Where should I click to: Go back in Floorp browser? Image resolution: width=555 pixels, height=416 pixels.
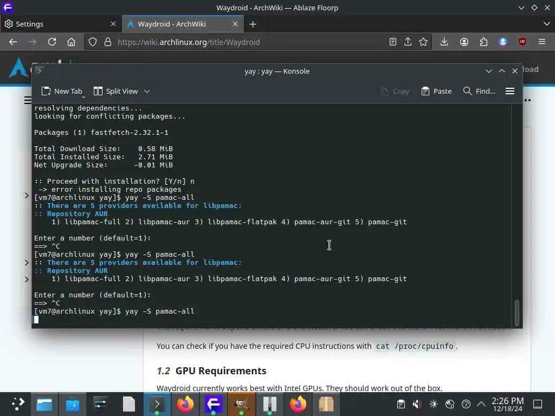[13, 42]
